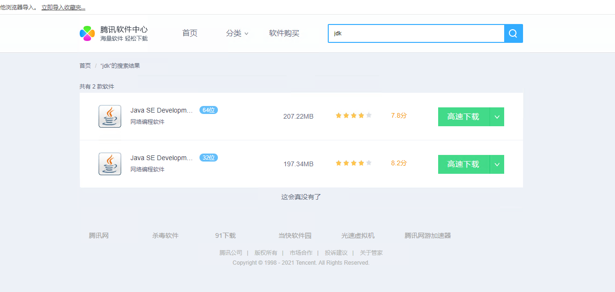Image resolution: width=615 pixels, height=292 pixels.
Task: Click the 64位 badge
Action: pyautogui.click(x=208, y=110)
